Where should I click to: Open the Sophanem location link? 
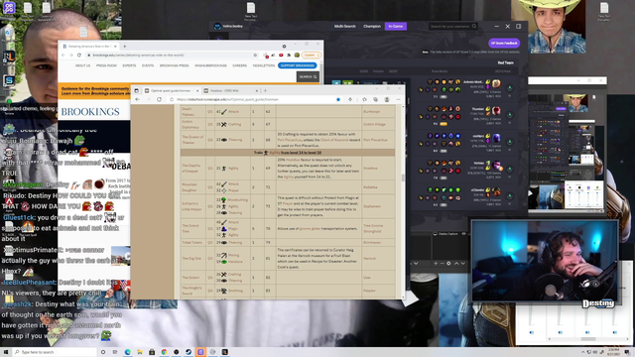pyautogui.click(x=372, y=206)
